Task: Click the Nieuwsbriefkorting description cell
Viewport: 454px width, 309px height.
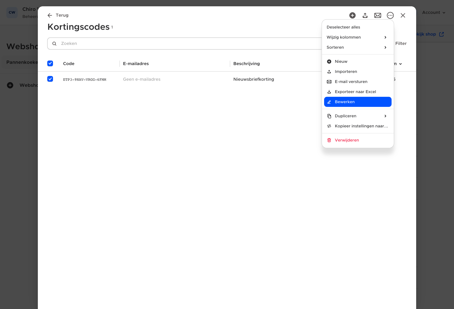Action: 254,79
